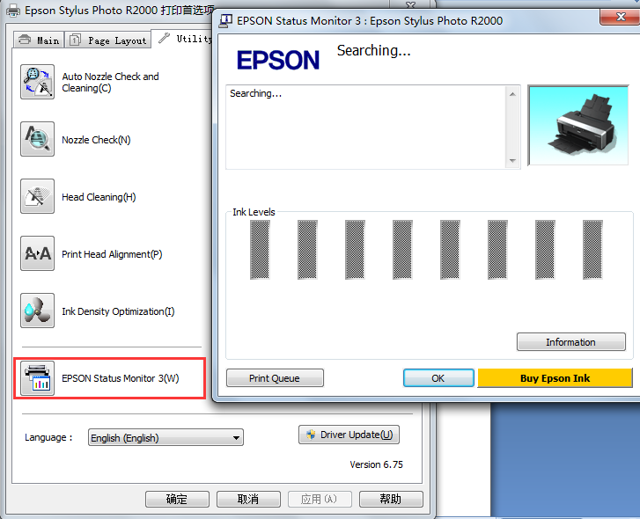Cancel with the 取消 button
The image size is (640, 519).
coord(248,499)
